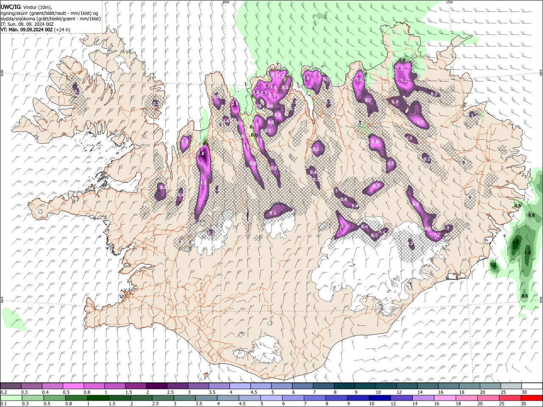Click the '0.2' label starting the snow scale
Viewport: 543px width, 407px height.
point(4,392)
